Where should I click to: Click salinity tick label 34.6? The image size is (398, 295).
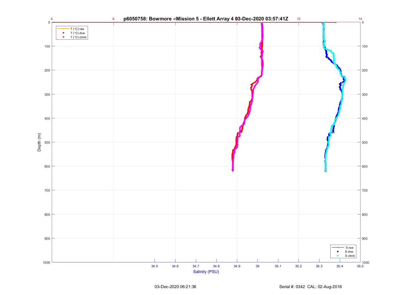click(x=175, y=266)
